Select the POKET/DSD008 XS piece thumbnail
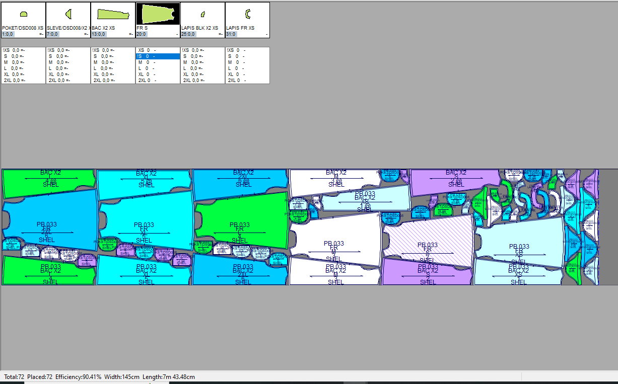The width and height of the screenshot is (618, 384). pyautogui.click(x=23, y=14)
